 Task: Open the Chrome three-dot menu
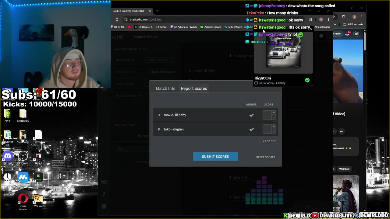(328, 19)
